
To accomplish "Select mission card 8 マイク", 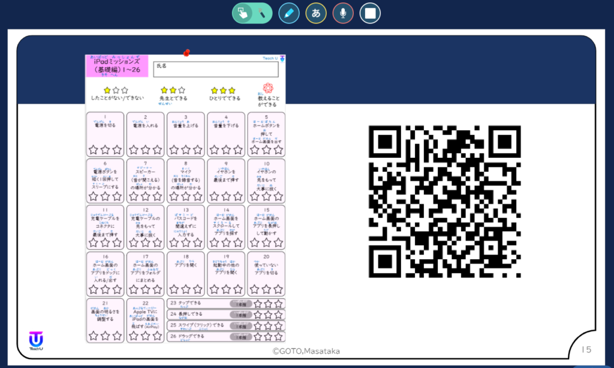I will (x=185, y=180).
